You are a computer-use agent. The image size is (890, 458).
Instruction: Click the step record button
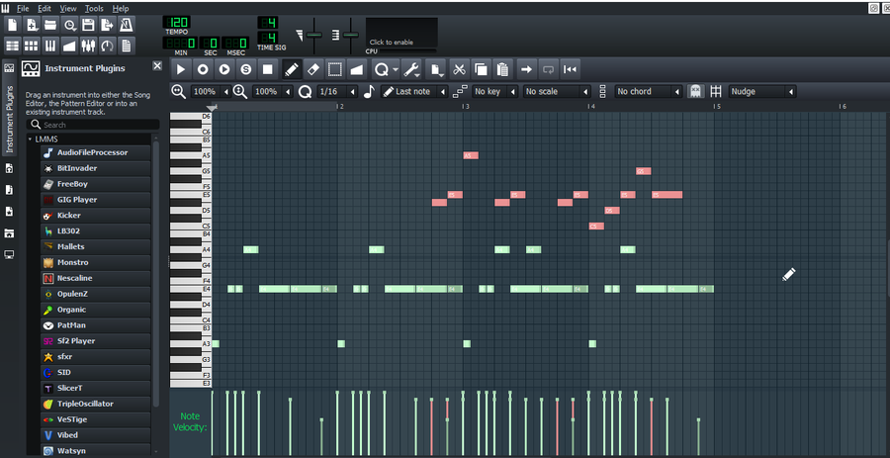(x=246, y=70)
